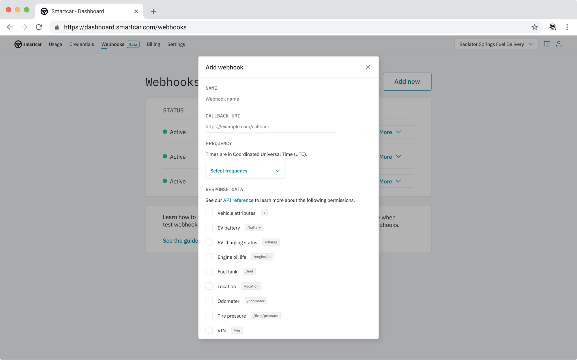Click the Smartcar steering wheel logo
The height and width of the screenshot is (360, 577).
(x=18, y=44)
